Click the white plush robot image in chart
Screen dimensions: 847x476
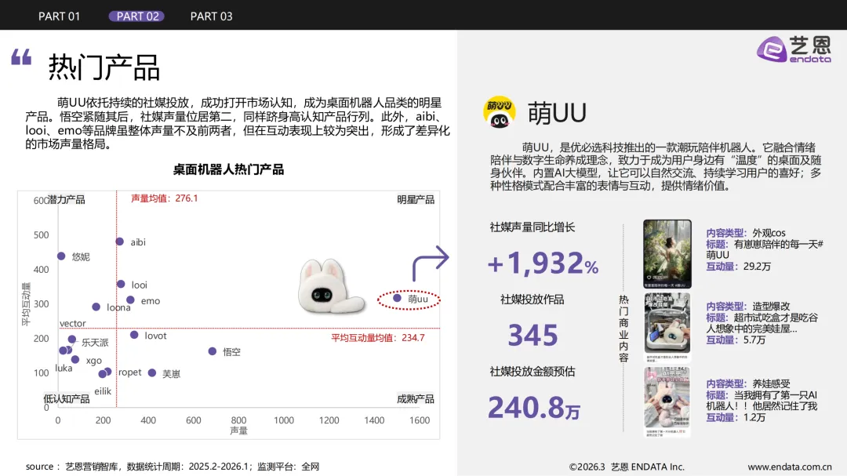pos(331,285)
